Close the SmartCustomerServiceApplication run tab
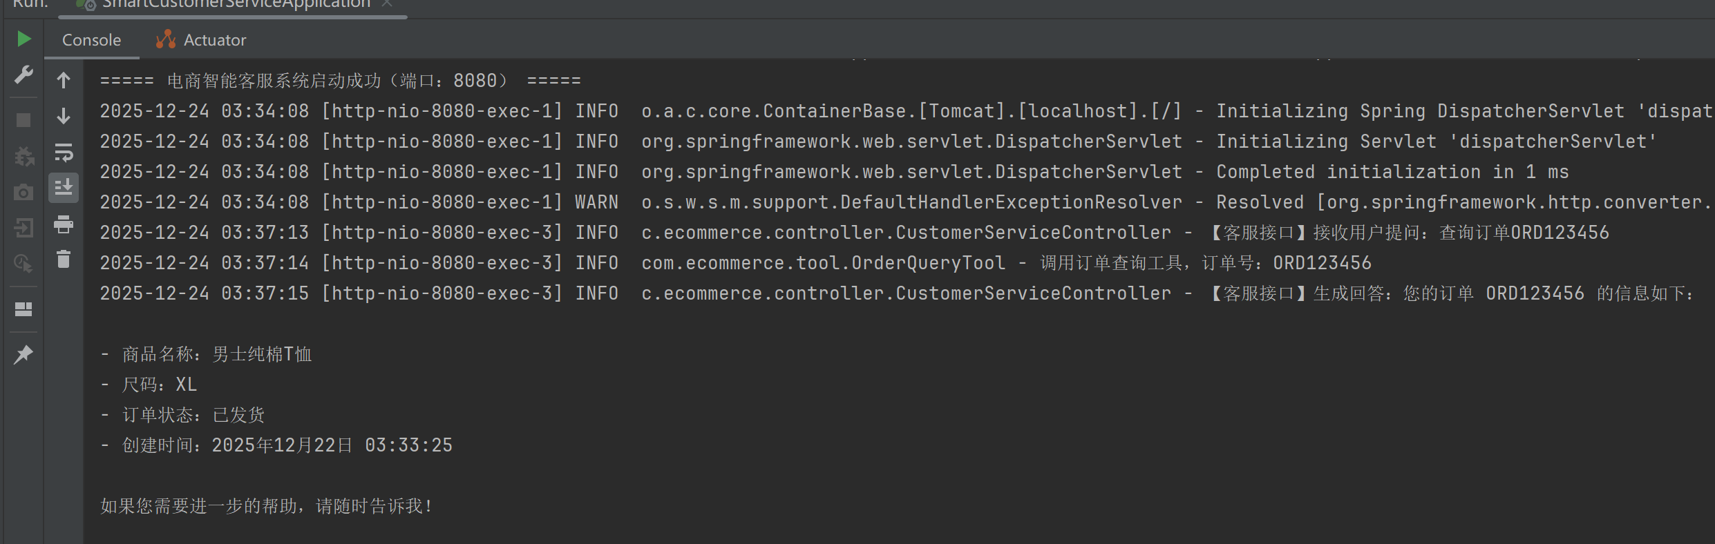Viewport: 1715px width, 544px height. (387, 3)
